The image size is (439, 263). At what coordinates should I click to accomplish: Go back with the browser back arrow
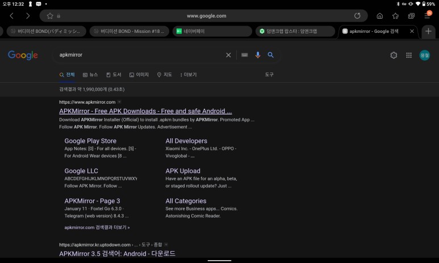pyautogui.click(x=11, y=16)
